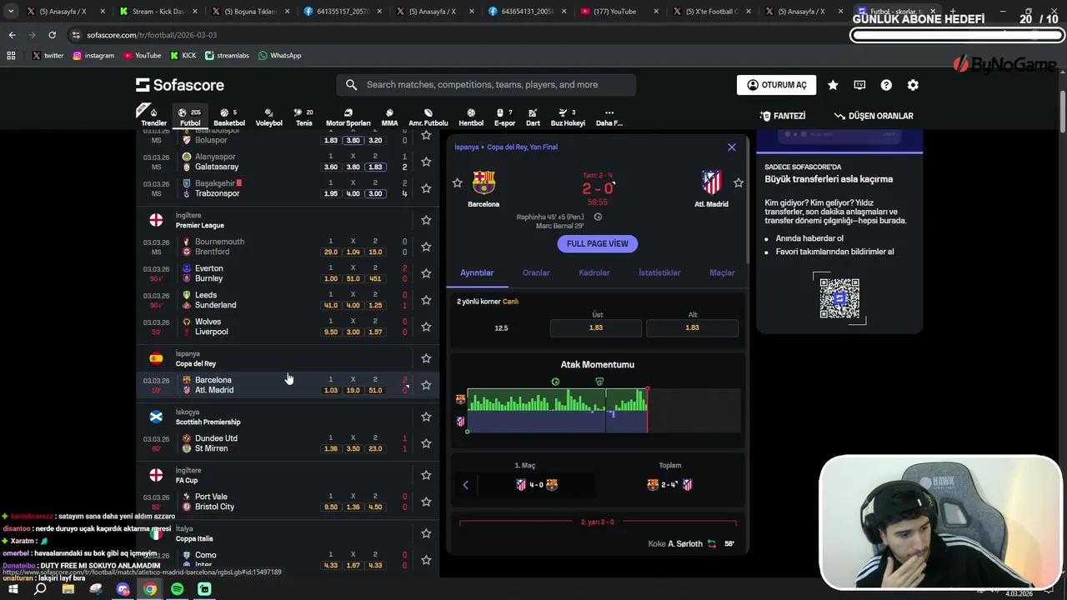Go back in browser history
This screenshot has width=1067, height=600.
(12, 35)
